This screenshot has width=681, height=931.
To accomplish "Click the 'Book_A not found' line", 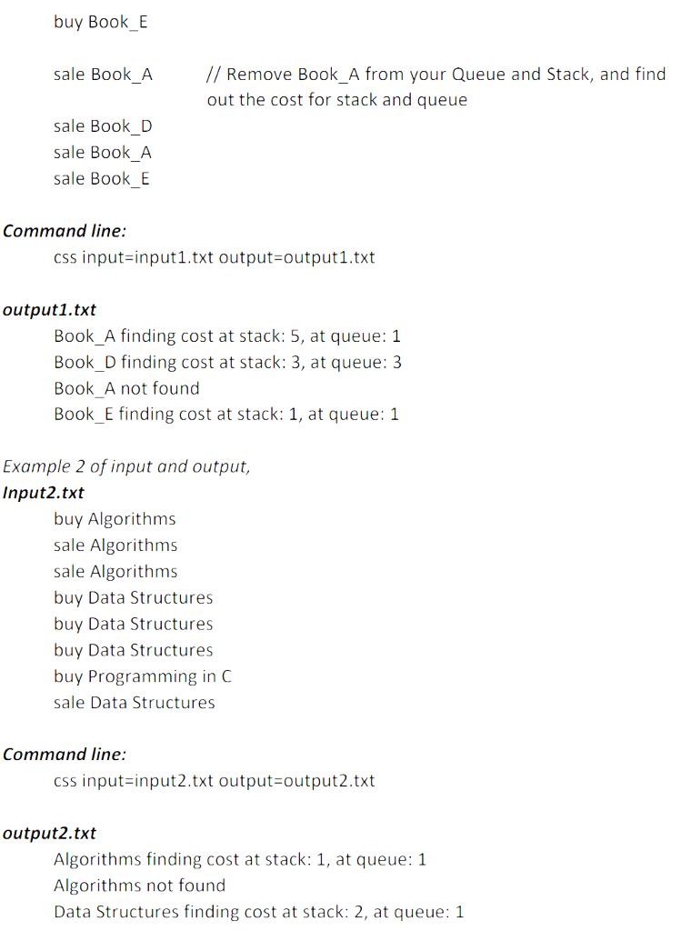I will click(x=126, y=388).
